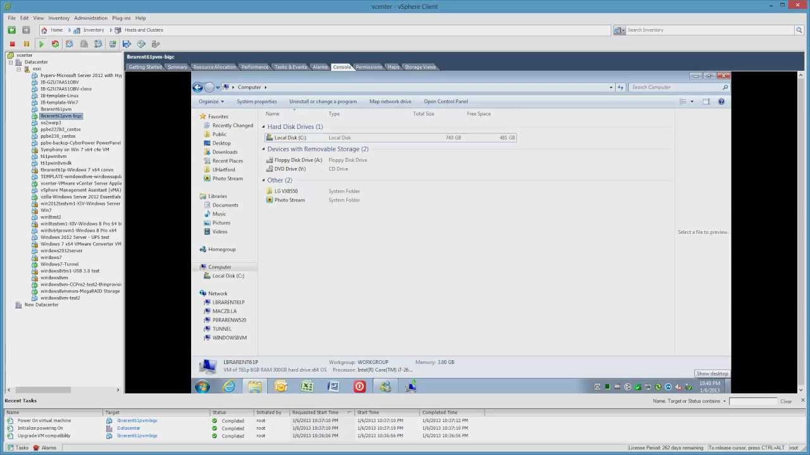Viewport: 810px width, 455px height.
Task: Click System properties in Explorer toolbar
Action: pyautogui.click(x=256, y=102)
